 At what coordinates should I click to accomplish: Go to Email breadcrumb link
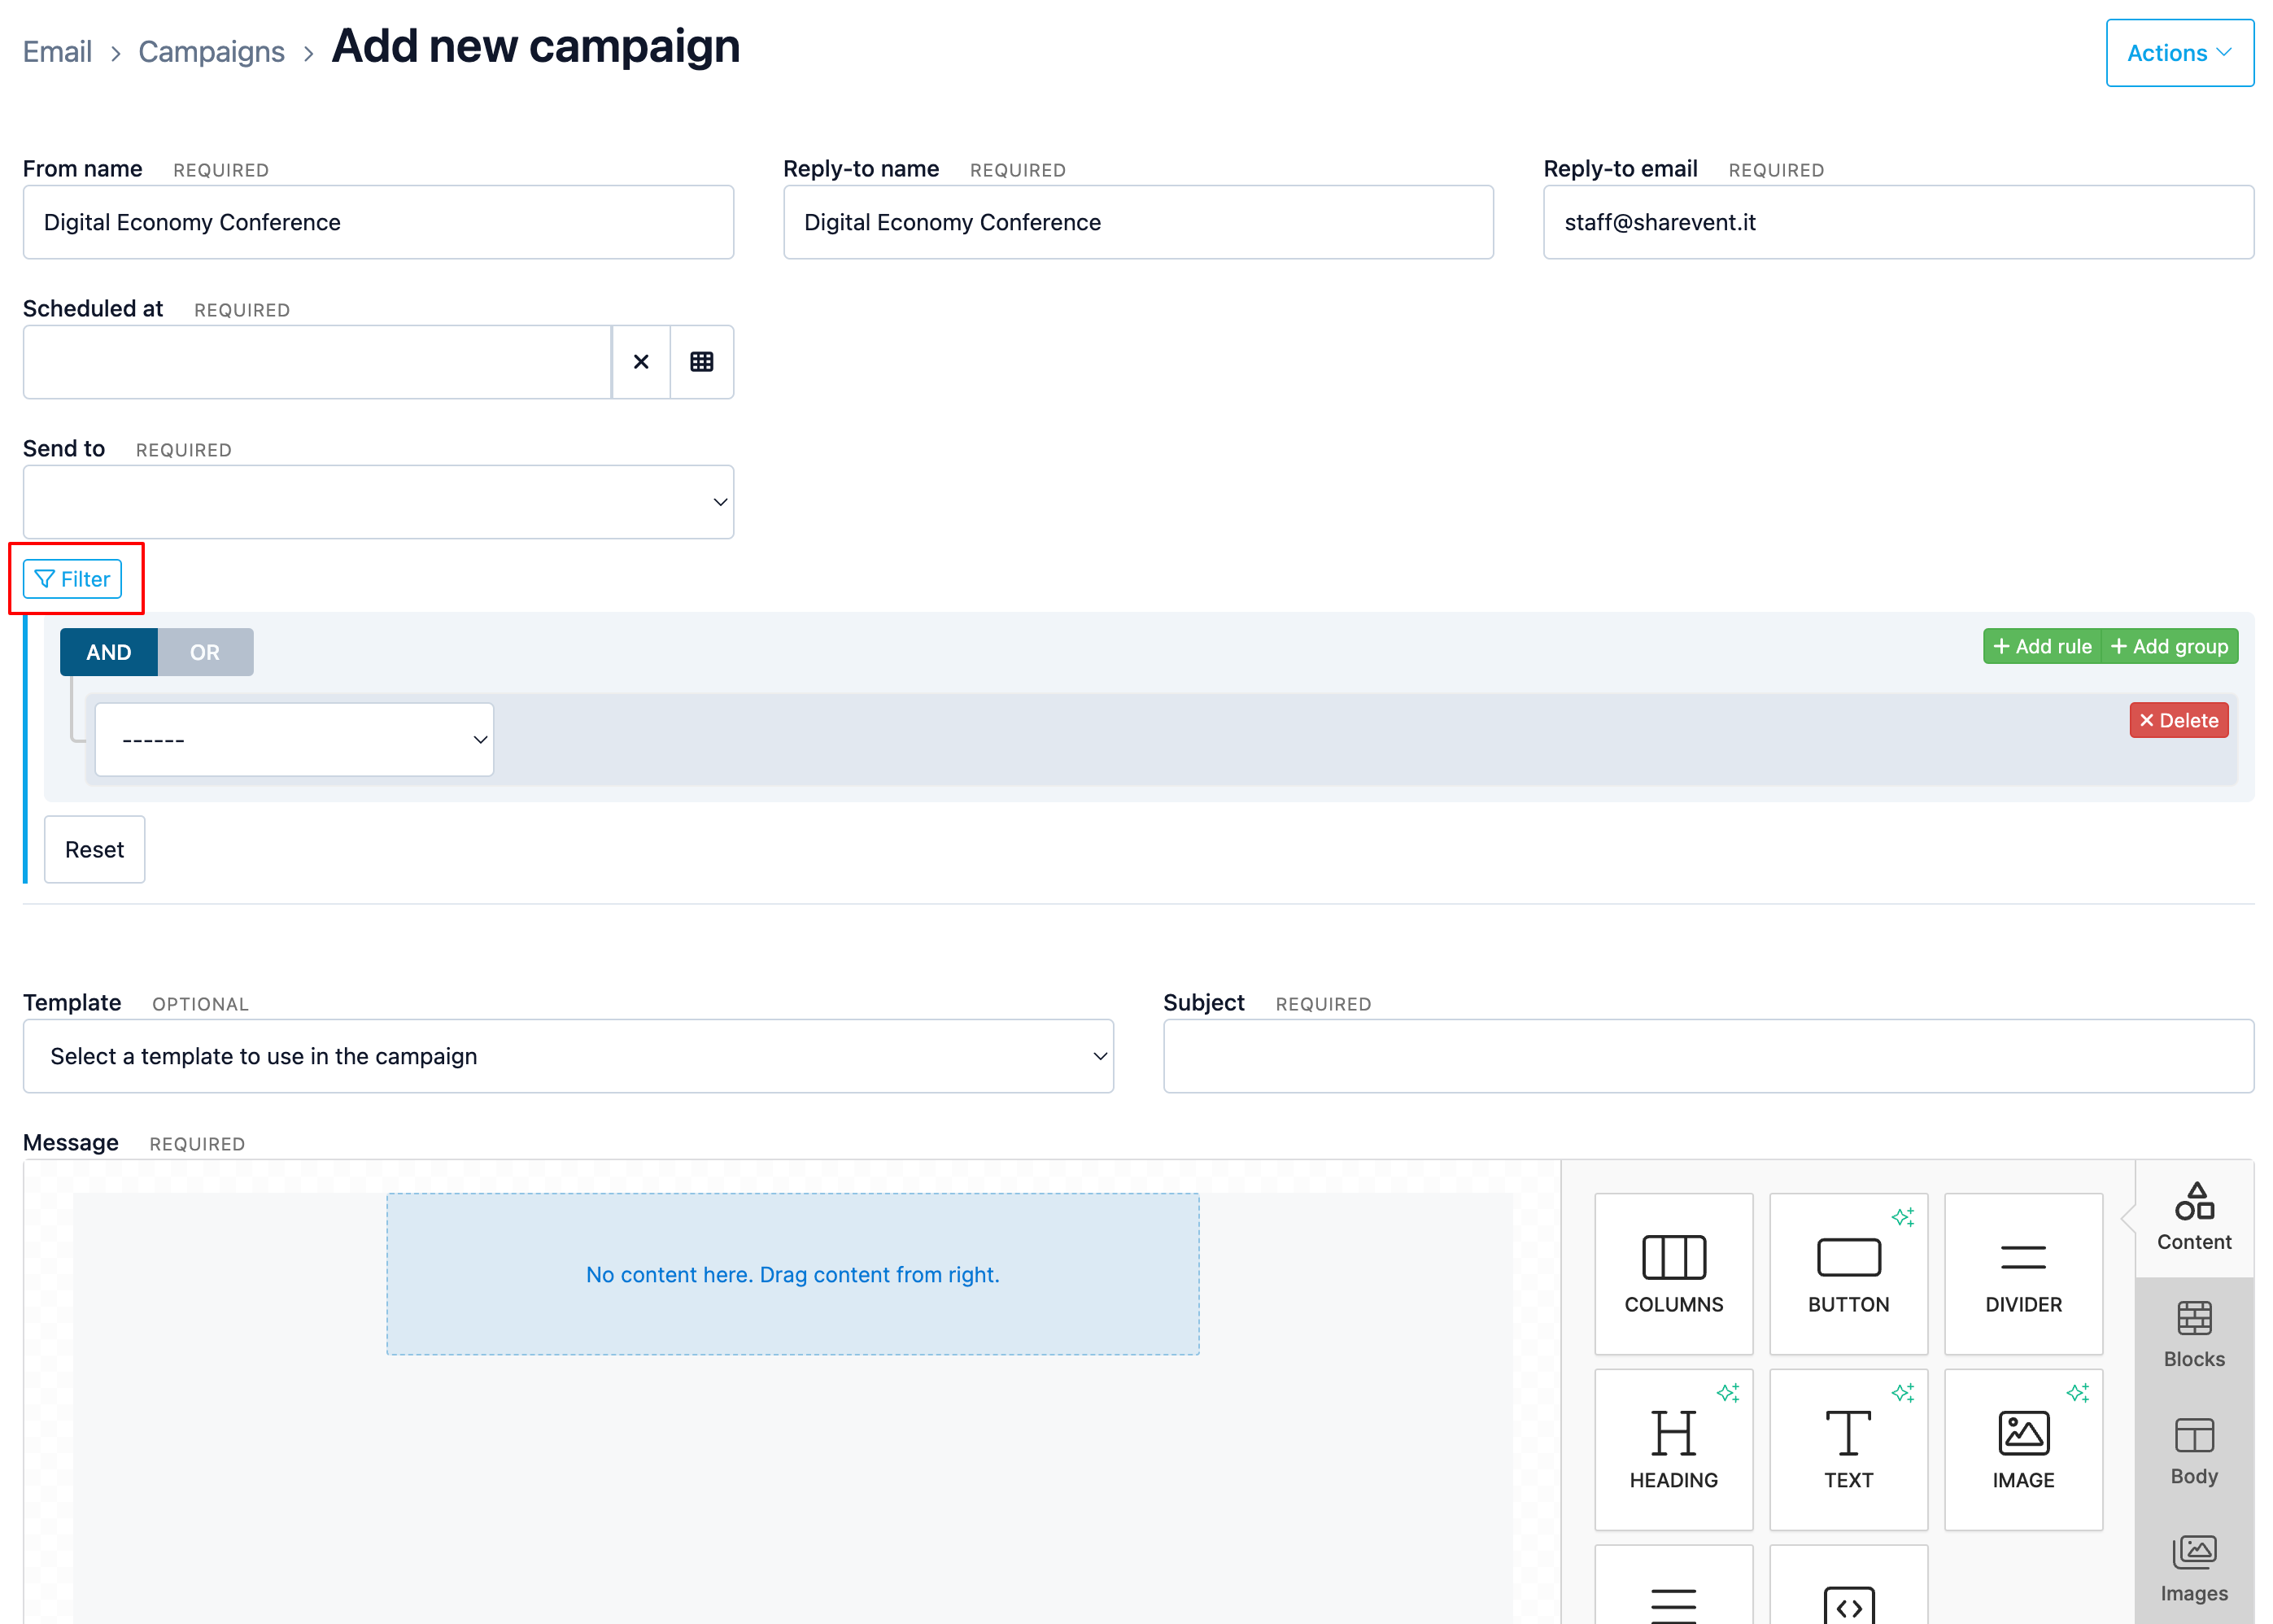[57, 52]
